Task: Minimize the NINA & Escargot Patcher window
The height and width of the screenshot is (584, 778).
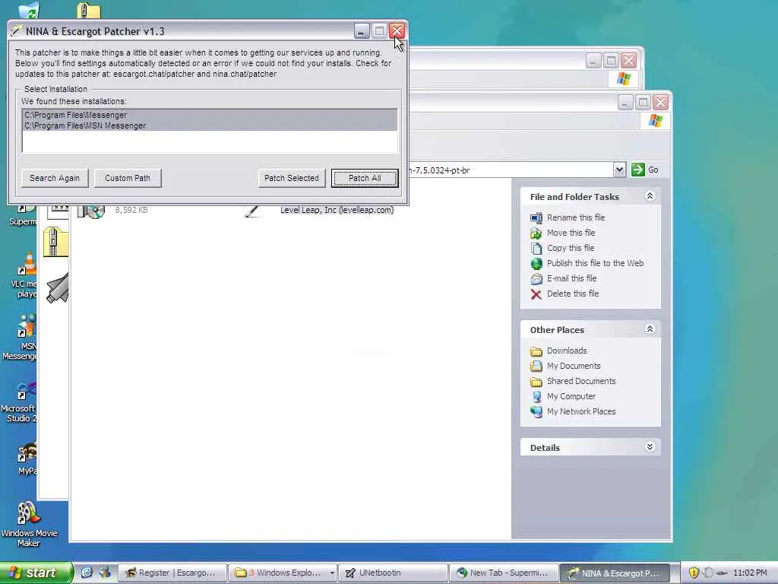Action: (x=361, y=31)
